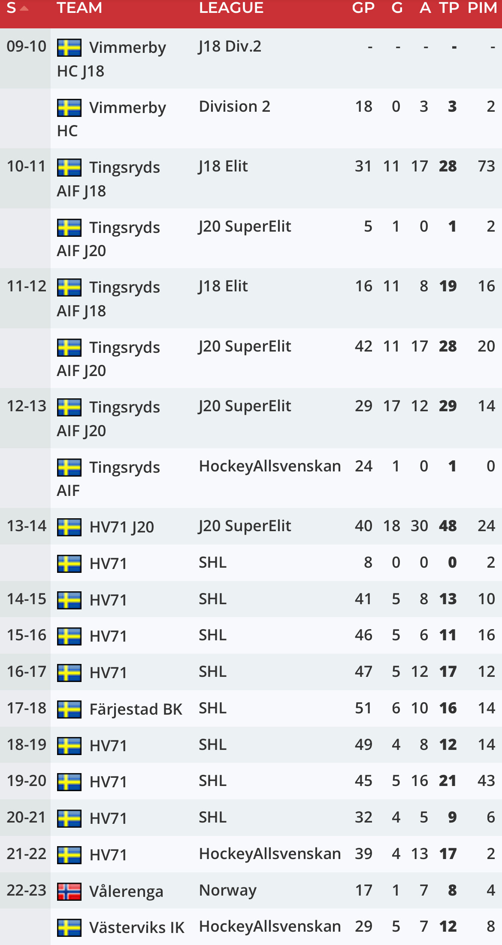Click the Sweden flag beside Färjestad BK

(69, 709)
